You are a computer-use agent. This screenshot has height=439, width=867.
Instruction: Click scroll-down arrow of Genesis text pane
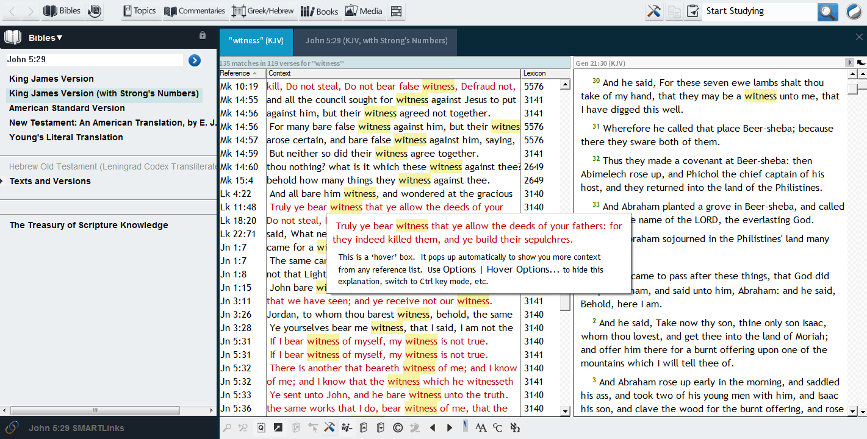[852, 412]
